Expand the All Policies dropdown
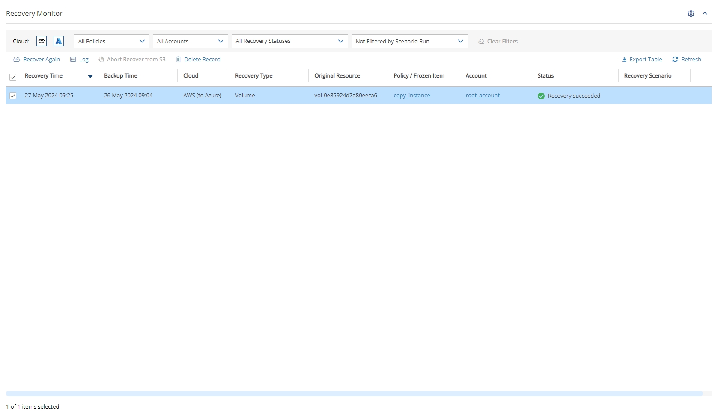The height and width of the screenshot is (412, 715). coord(112,41)
